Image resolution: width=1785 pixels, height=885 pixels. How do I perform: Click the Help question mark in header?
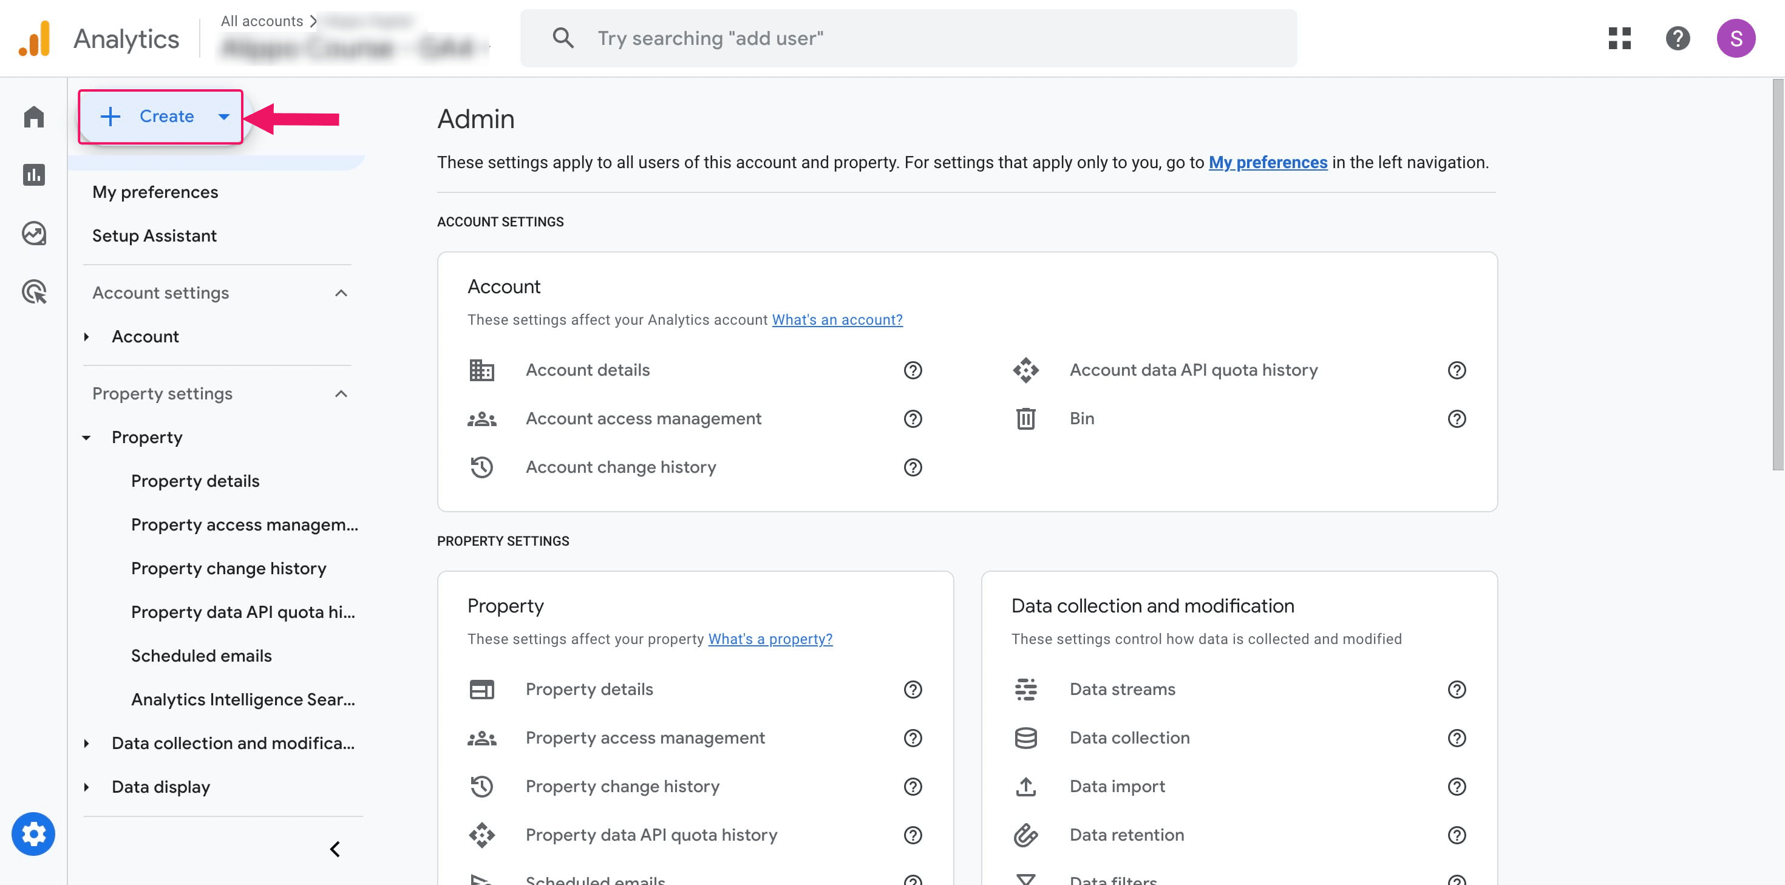click(x=1678, y=38)
